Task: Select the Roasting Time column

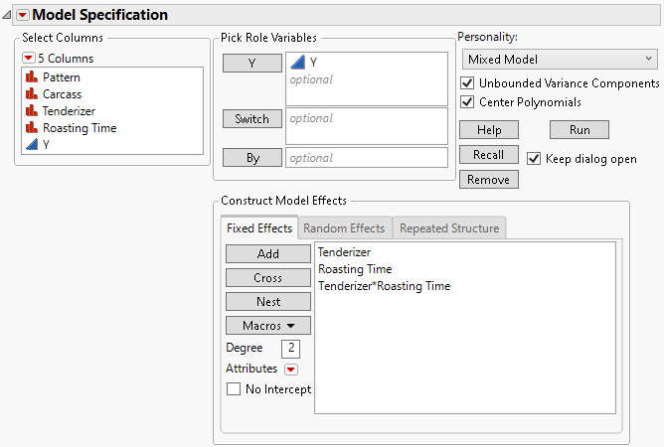Action: (79, 127)
